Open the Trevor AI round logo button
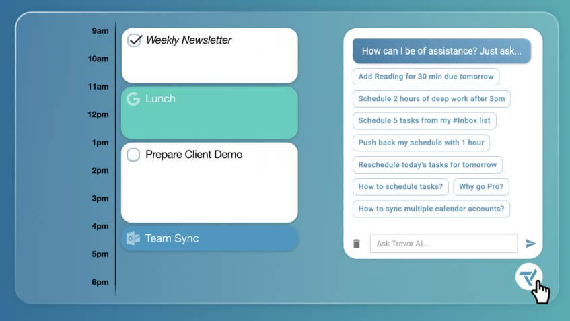 (528, 277)
